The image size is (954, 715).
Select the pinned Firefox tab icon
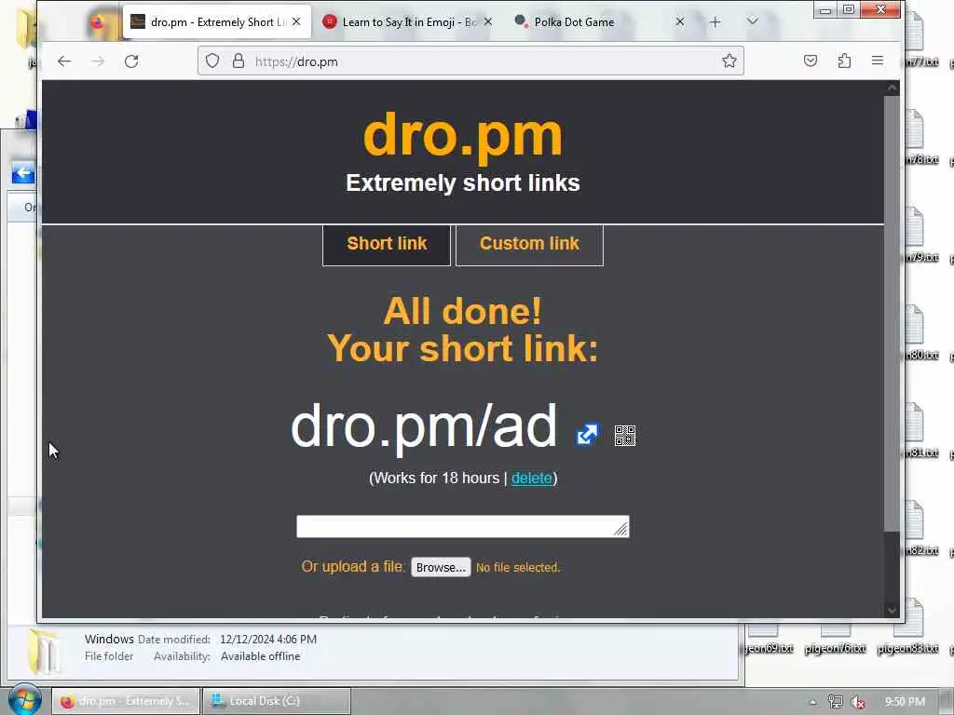pyautogui.click(x=97, y=22)
